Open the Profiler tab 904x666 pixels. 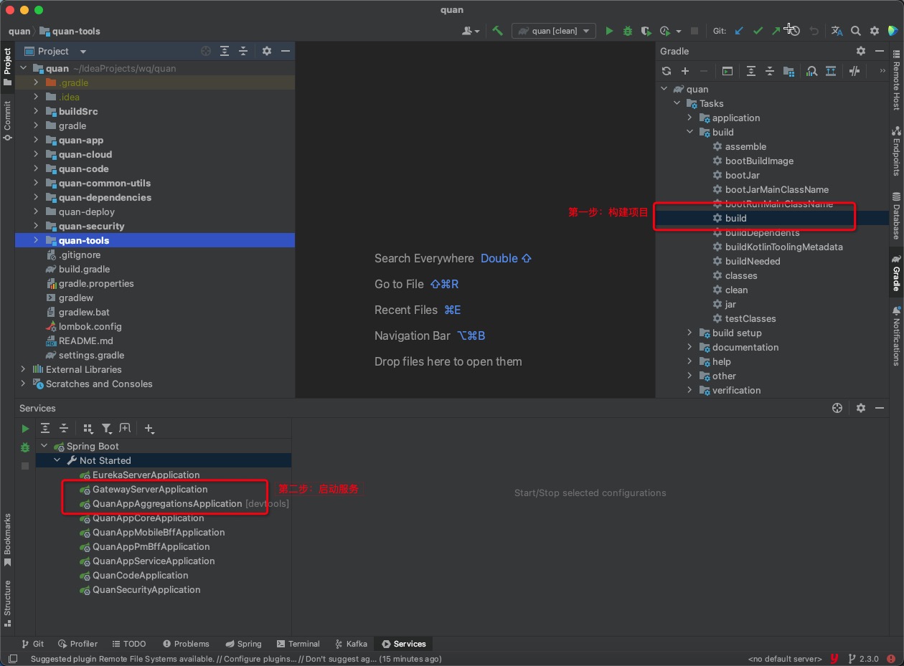coord(77,644)
